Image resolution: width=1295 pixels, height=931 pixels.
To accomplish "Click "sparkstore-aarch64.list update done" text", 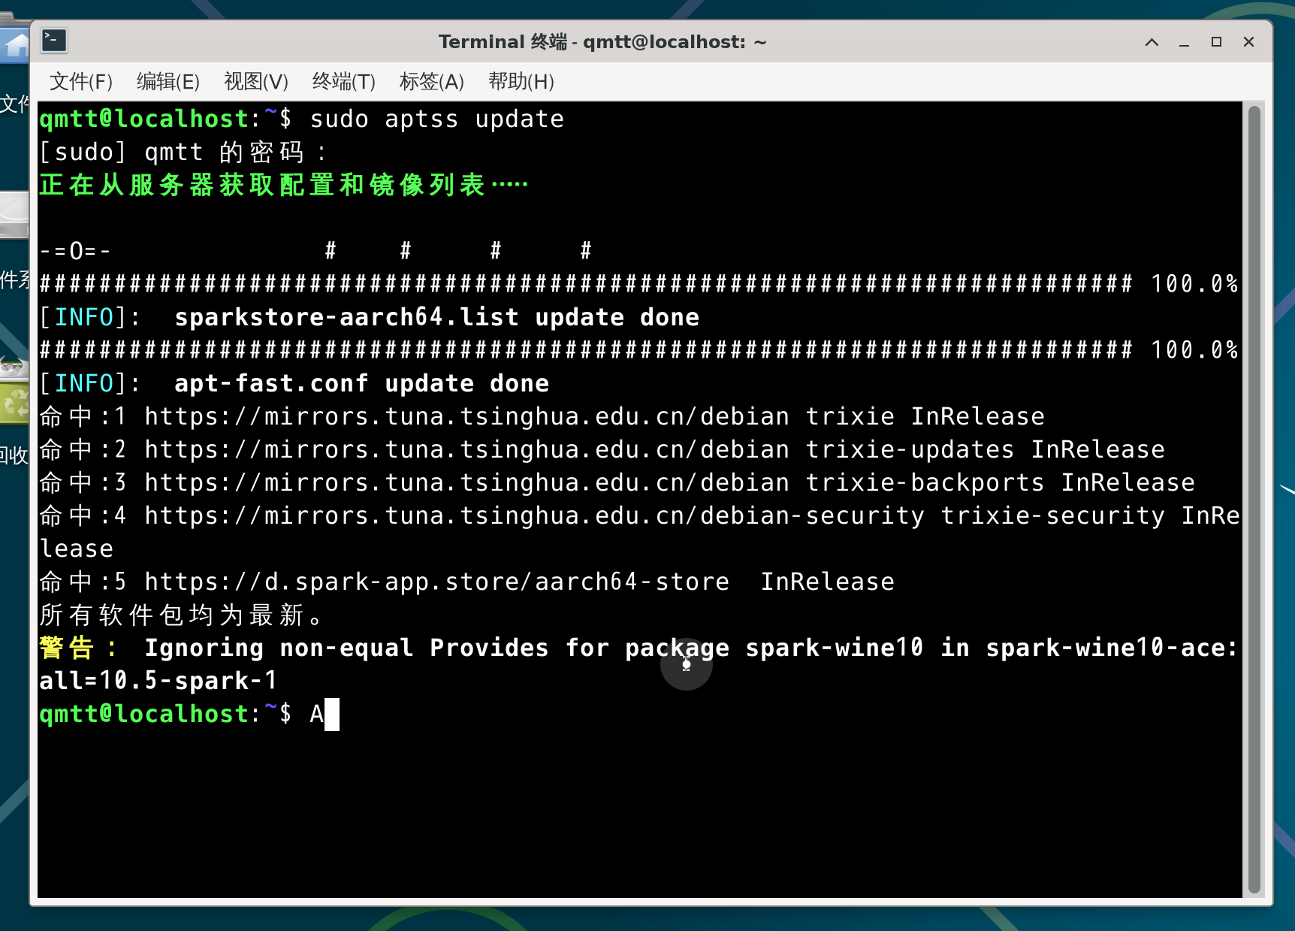I will point(436,317).
